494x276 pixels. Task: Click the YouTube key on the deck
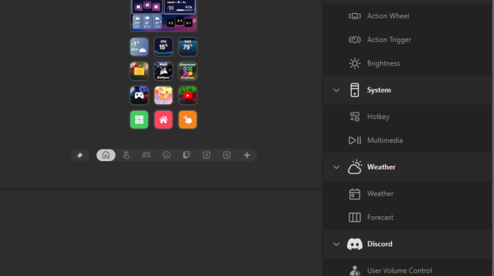[187, 95]
